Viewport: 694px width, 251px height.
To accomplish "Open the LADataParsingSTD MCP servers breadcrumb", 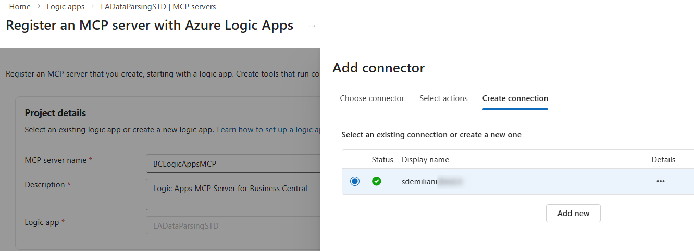I will pos(158,7).
